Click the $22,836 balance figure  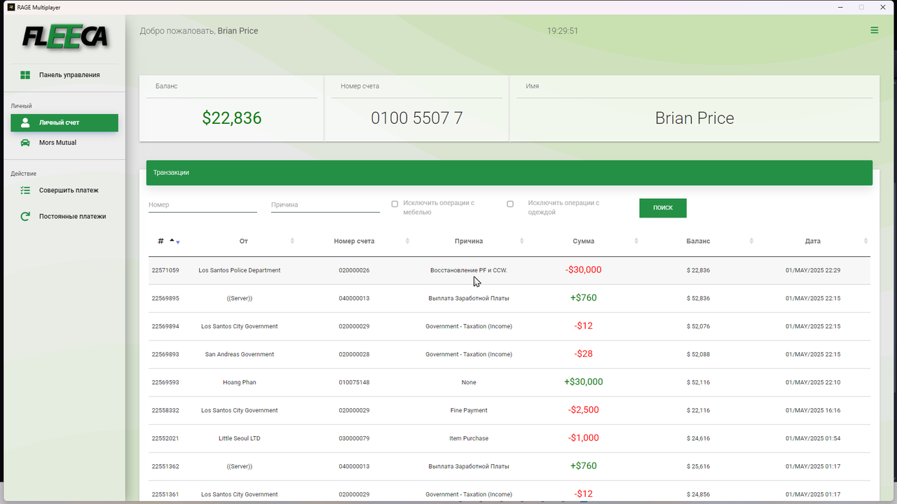[x=232, y=118]
